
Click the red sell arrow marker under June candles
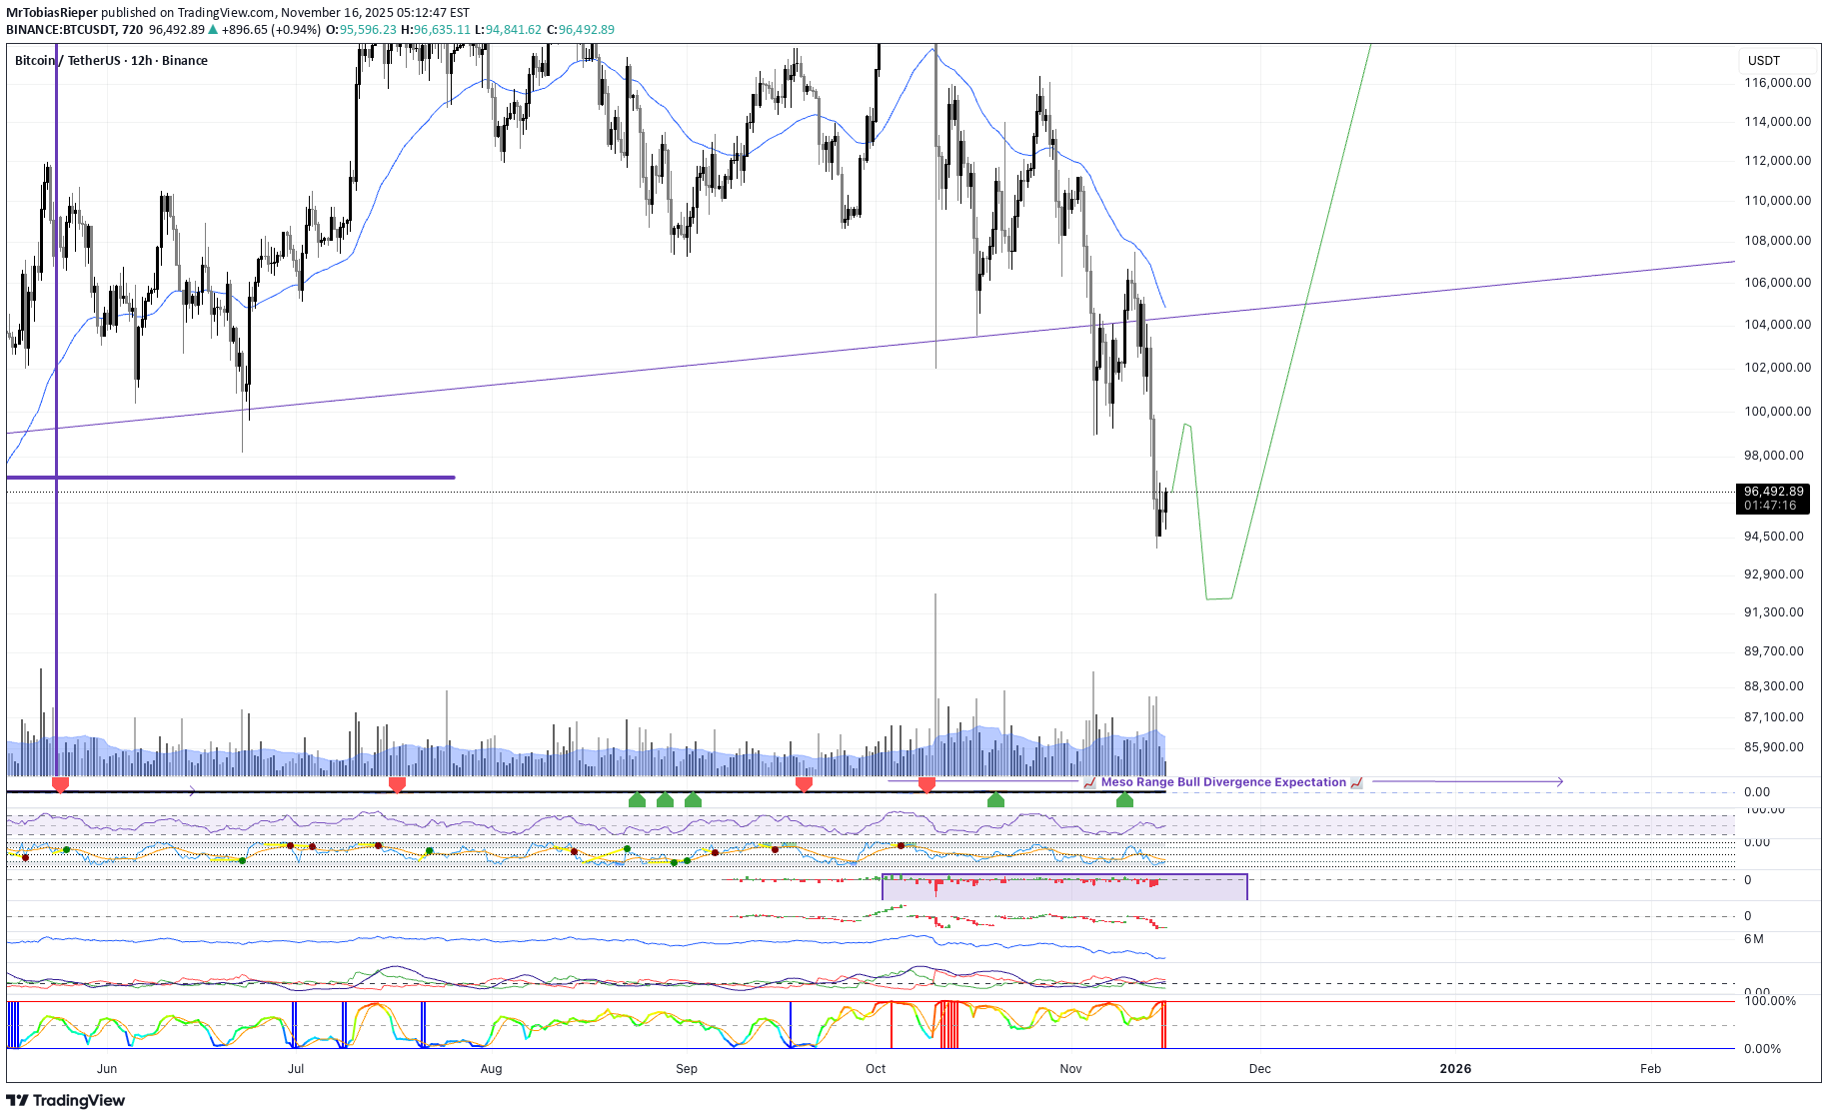60,784
